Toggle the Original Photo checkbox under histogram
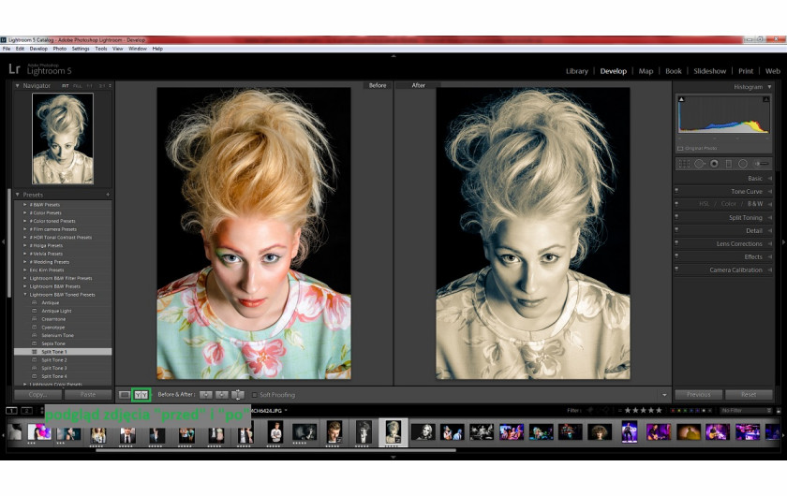The height and width of the screenshot is (496, 787). [680, 149]
